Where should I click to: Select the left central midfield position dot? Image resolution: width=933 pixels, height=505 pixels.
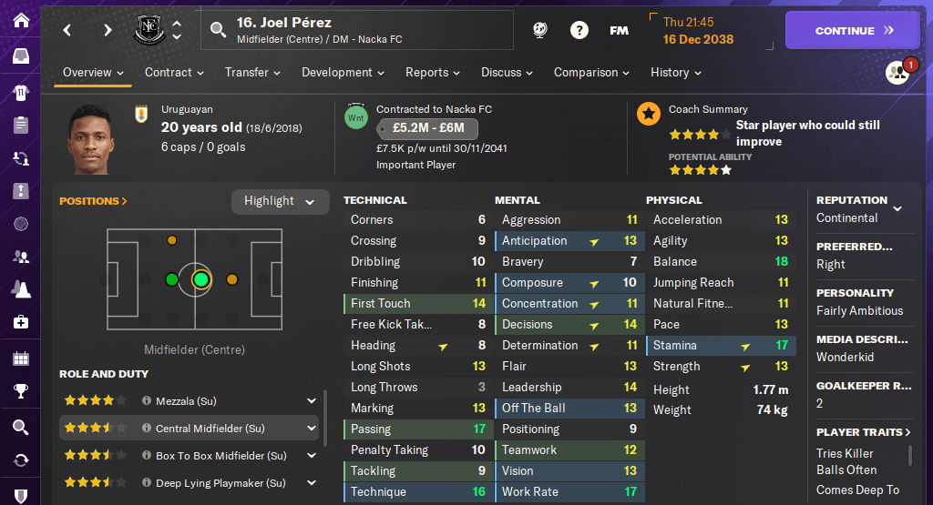(172, 279)
